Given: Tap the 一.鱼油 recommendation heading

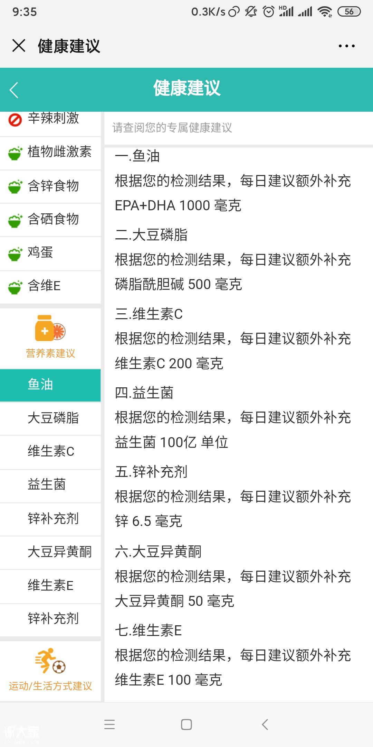Looking at the screenshot, I should [x=137, y=156].
